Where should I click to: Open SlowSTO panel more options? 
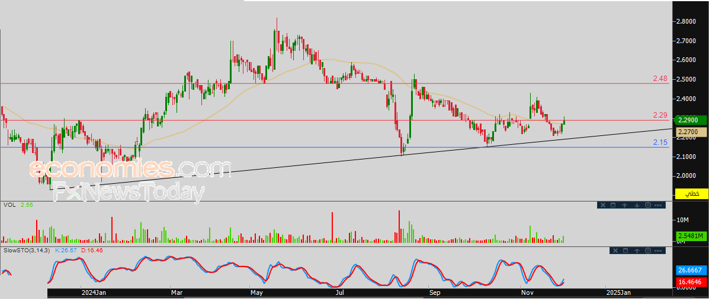point(658,251)
